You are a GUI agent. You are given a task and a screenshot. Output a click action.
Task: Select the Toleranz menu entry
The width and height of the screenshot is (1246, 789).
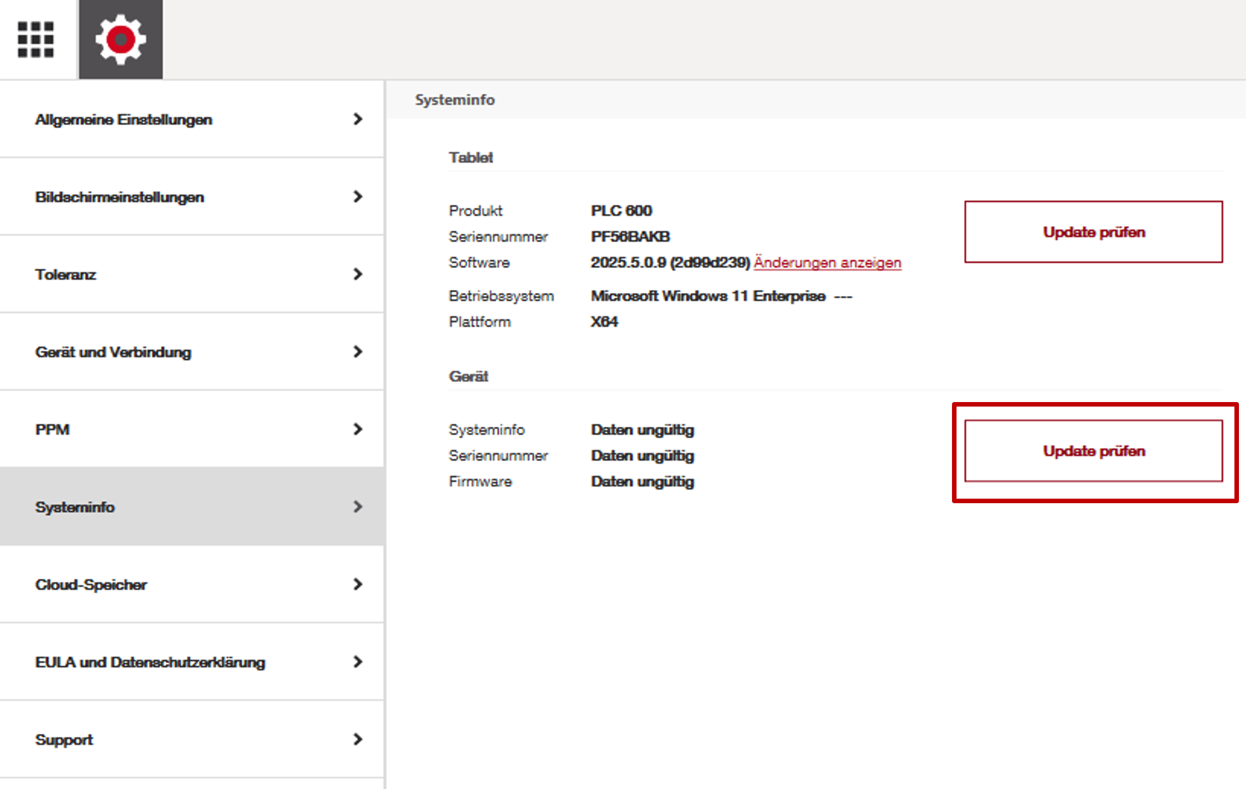pos(66,275)
